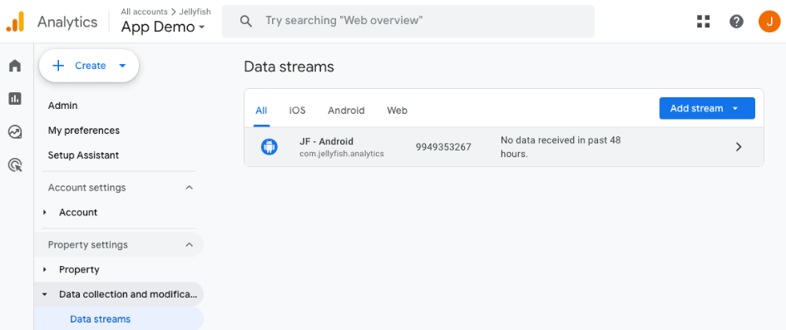Image resolution: width=786 pixels, height=330 pixels.
Task: Click the Data streams page heading
Action: tap(289, 66)
